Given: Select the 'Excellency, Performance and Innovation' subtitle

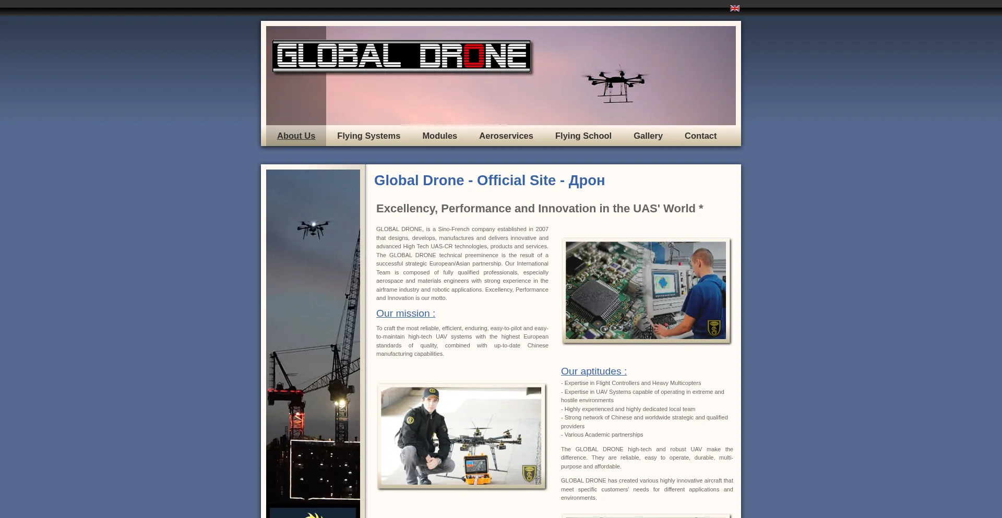Looking at the screenshot, I should tap(540, 209).
